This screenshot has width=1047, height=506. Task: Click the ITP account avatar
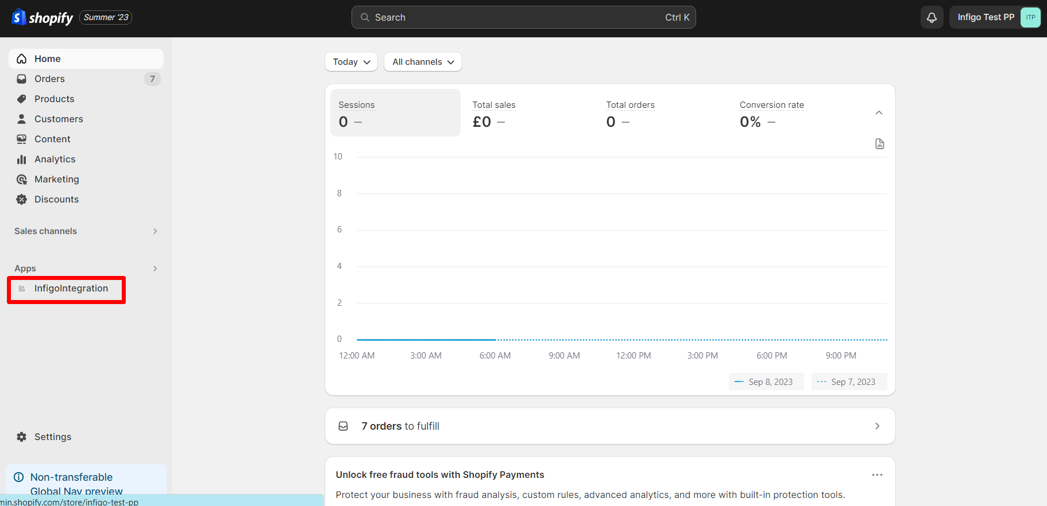click(1030, 17)
